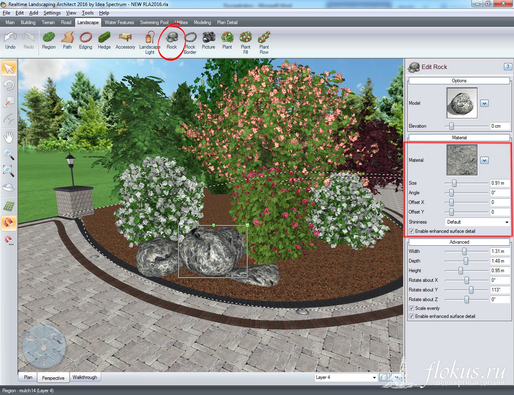
Task: Choose the Rock Border tool
Action: pyautogui.click(x=190, y=43)
